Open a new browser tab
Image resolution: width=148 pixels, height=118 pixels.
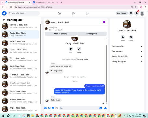[x=61, y=2]
